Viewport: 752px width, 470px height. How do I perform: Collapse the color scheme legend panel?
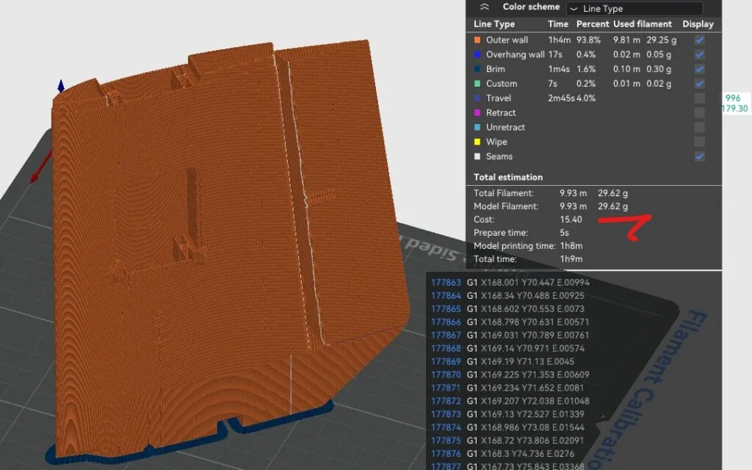[x=484, y=7]
